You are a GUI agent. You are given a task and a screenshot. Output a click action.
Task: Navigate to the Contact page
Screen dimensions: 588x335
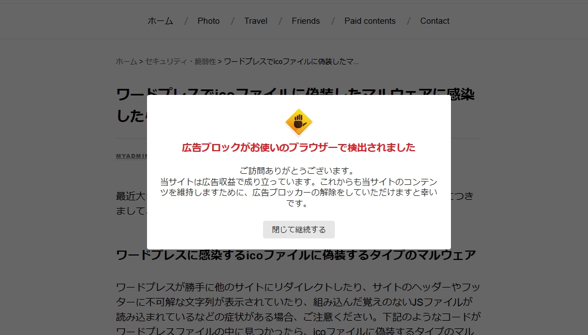434,21
